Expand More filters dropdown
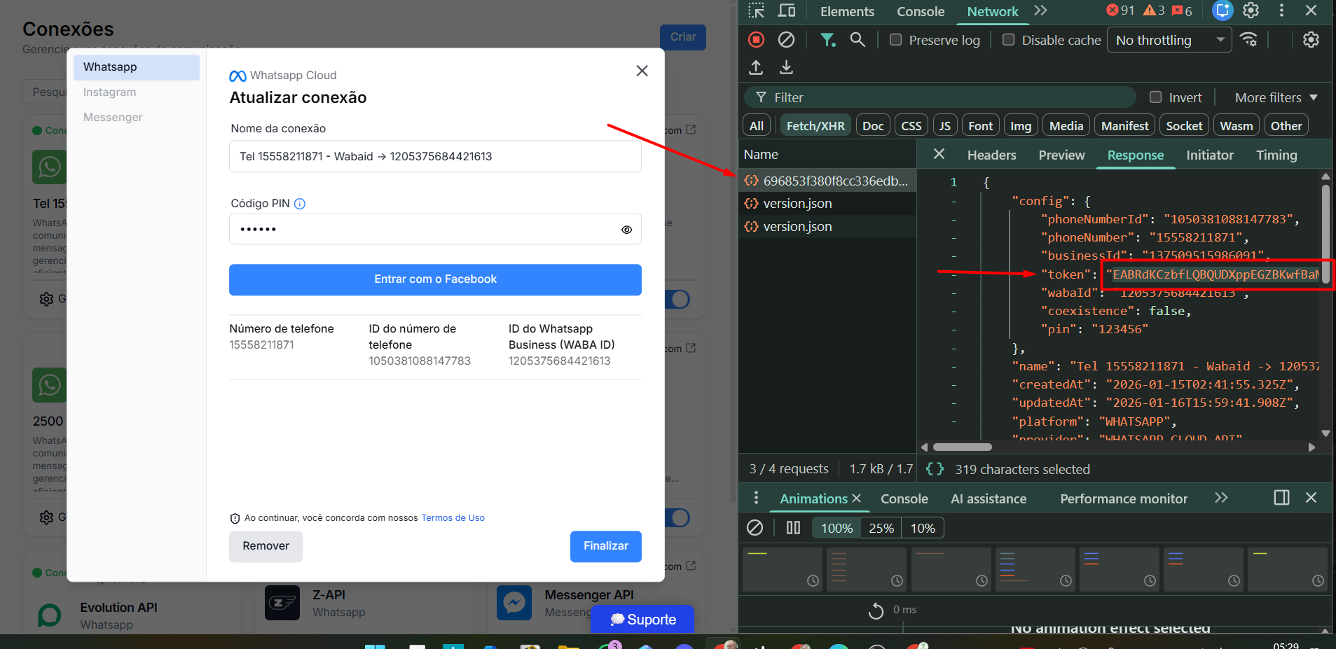Screen dimensions: 1336x649 [x=1276, y=97]
